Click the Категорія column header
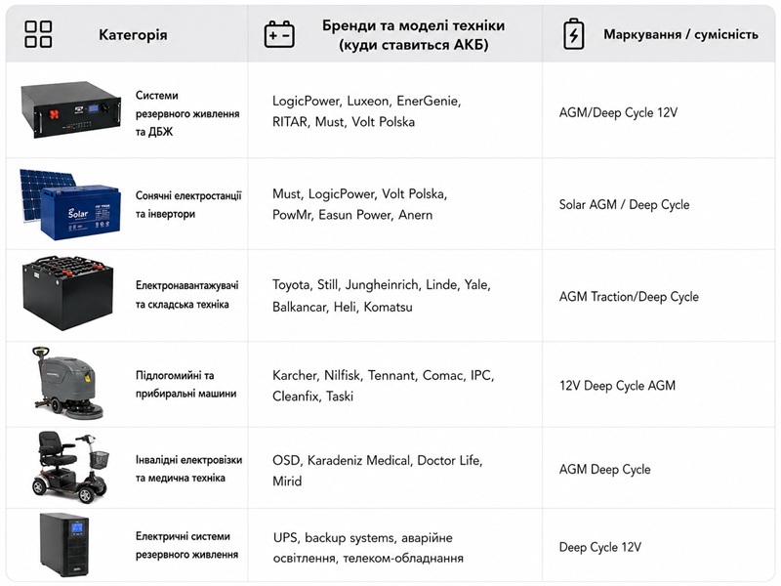This screenshot has height=586, width=781. 133,35
